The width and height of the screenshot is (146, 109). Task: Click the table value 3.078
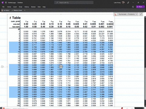coord(60,31)
